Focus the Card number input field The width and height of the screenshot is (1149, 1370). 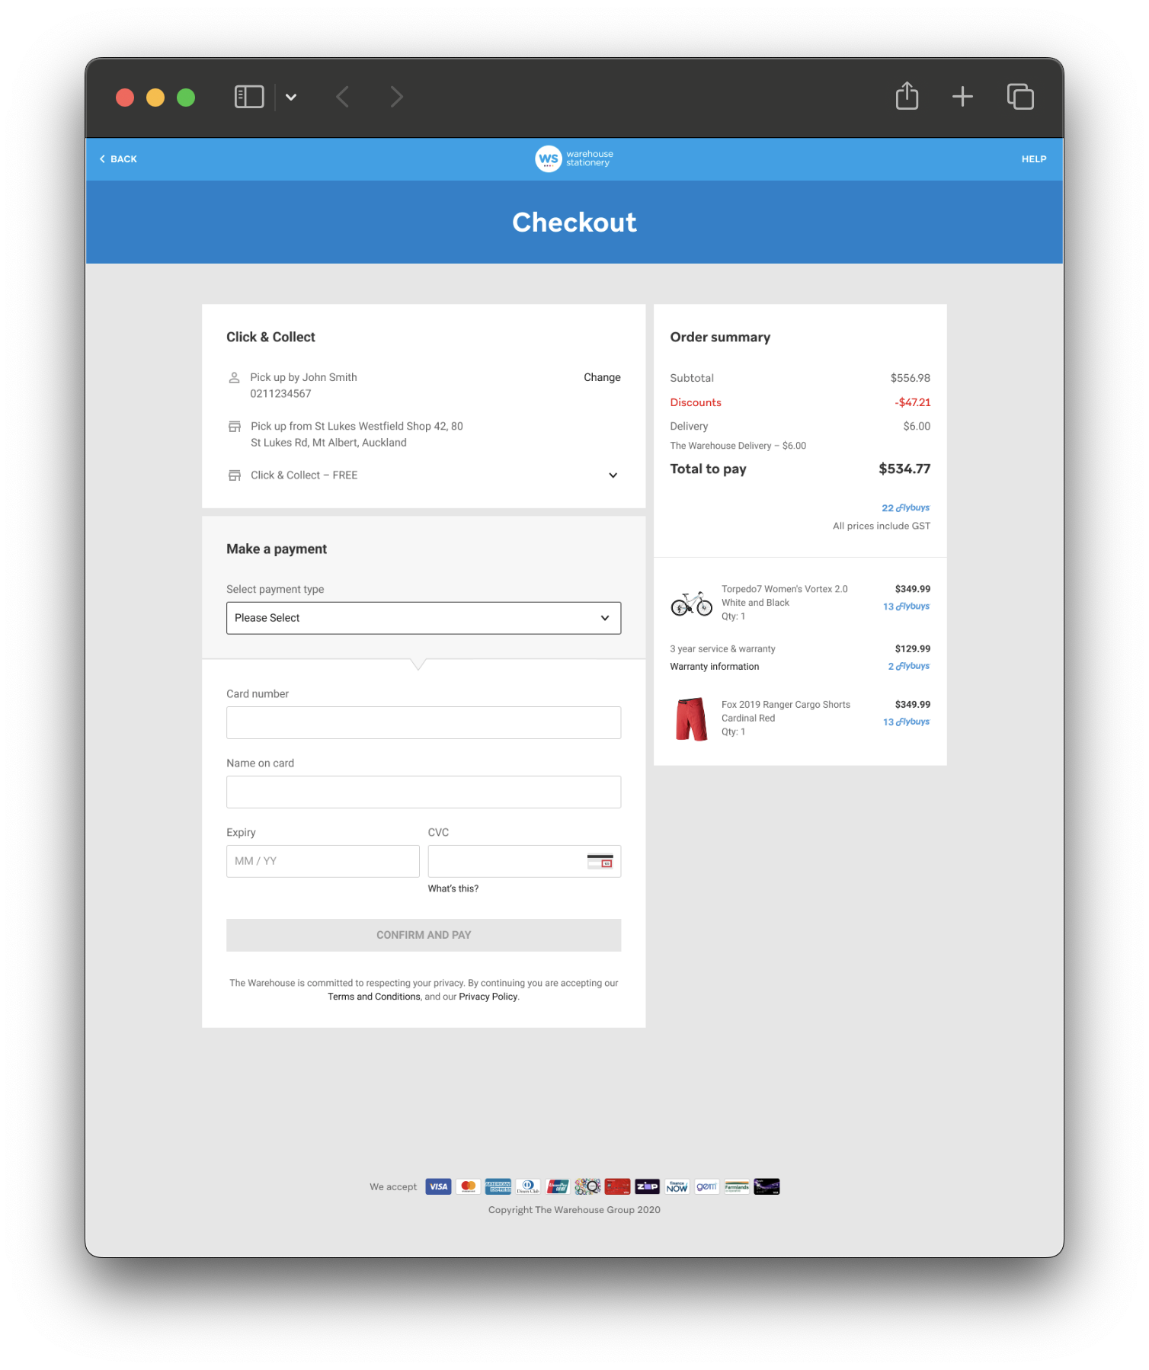point(424,722)
